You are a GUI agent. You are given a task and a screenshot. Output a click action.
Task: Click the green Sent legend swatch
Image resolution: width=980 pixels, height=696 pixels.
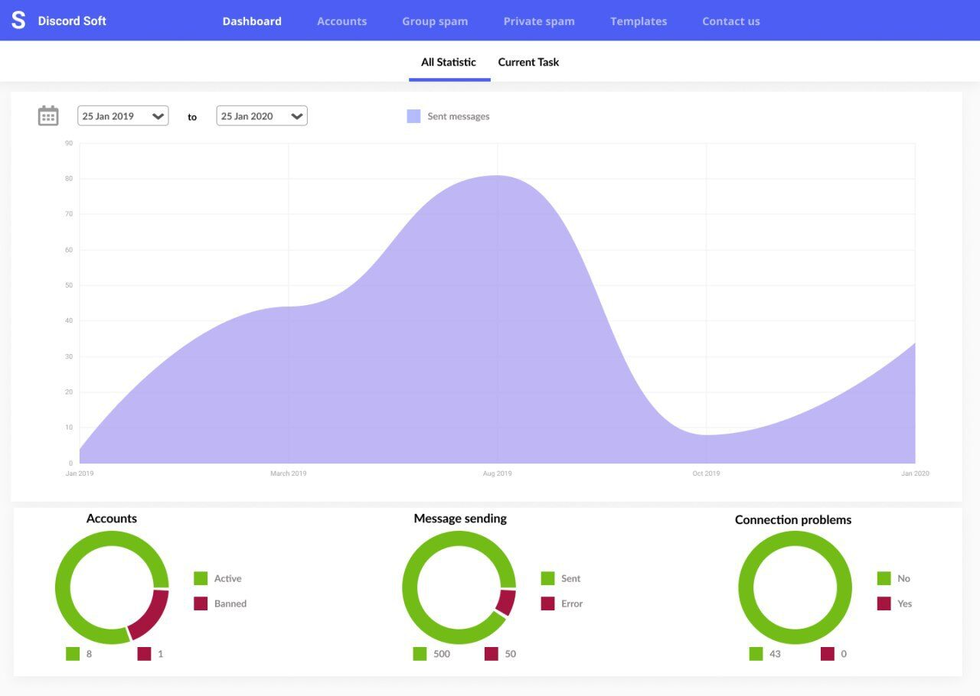(x=547, y=578)
